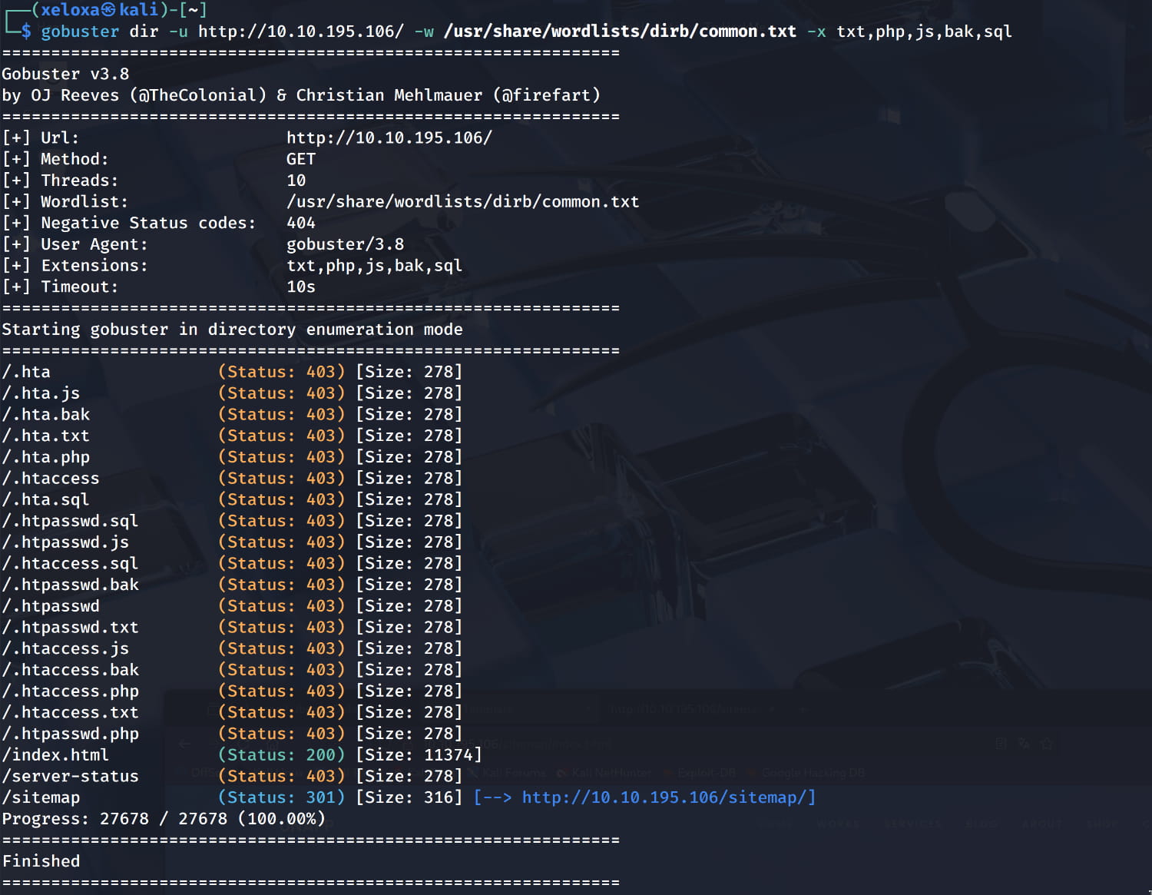The height and width of the screenshot is (895, 1152).
Task: Click the /index.html result entry
Action: [x=55, y=755]
